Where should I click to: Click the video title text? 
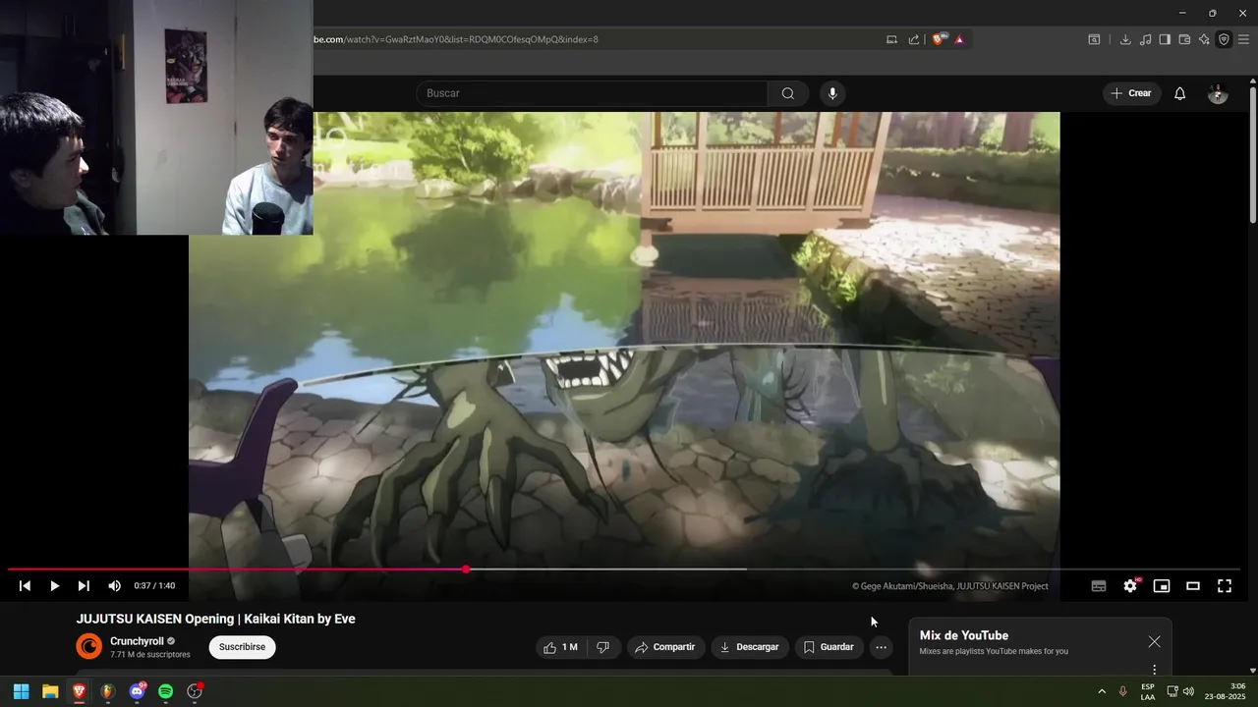point(216,619)
